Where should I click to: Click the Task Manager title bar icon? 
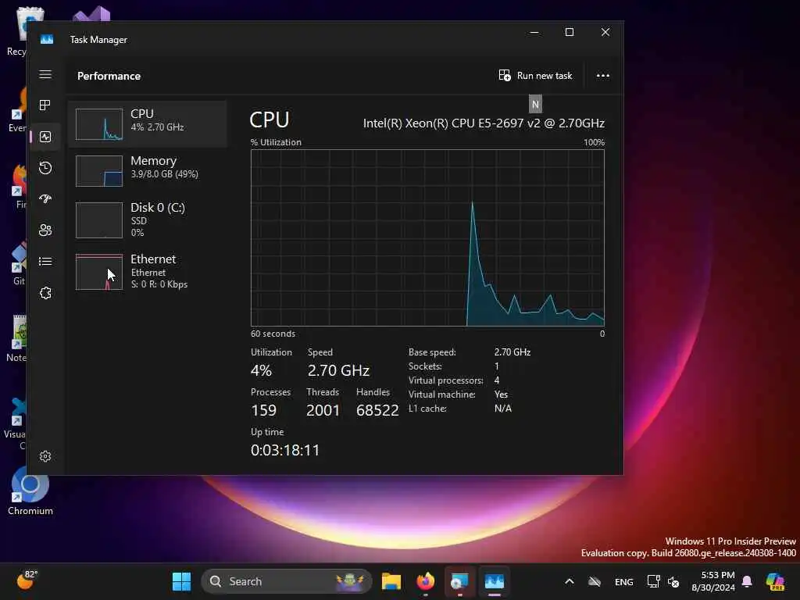click(x=46, y=39)
